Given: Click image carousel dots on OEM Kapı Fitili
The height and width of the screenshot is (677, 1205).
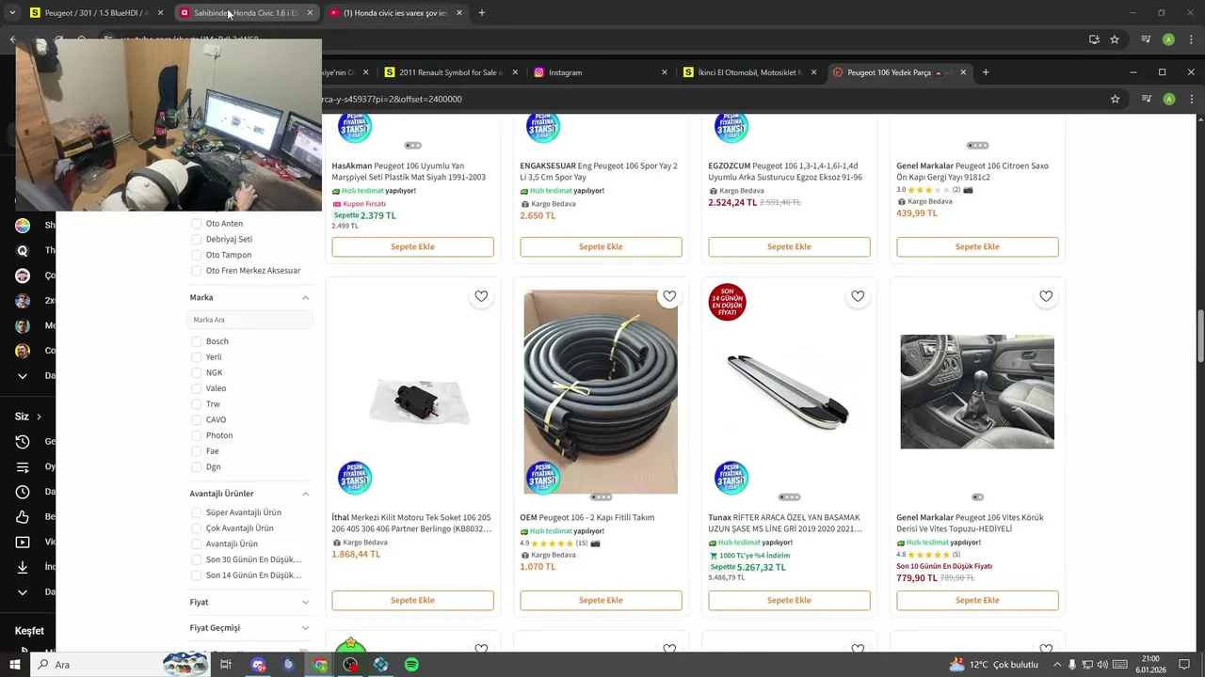Looking at the screenshot, I should [x=601, y=497].
